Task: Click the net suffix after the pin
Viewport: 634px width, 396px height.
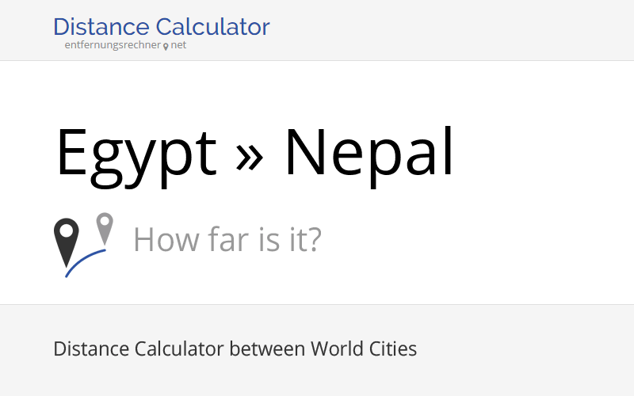Action: click(x=178, y=45)
